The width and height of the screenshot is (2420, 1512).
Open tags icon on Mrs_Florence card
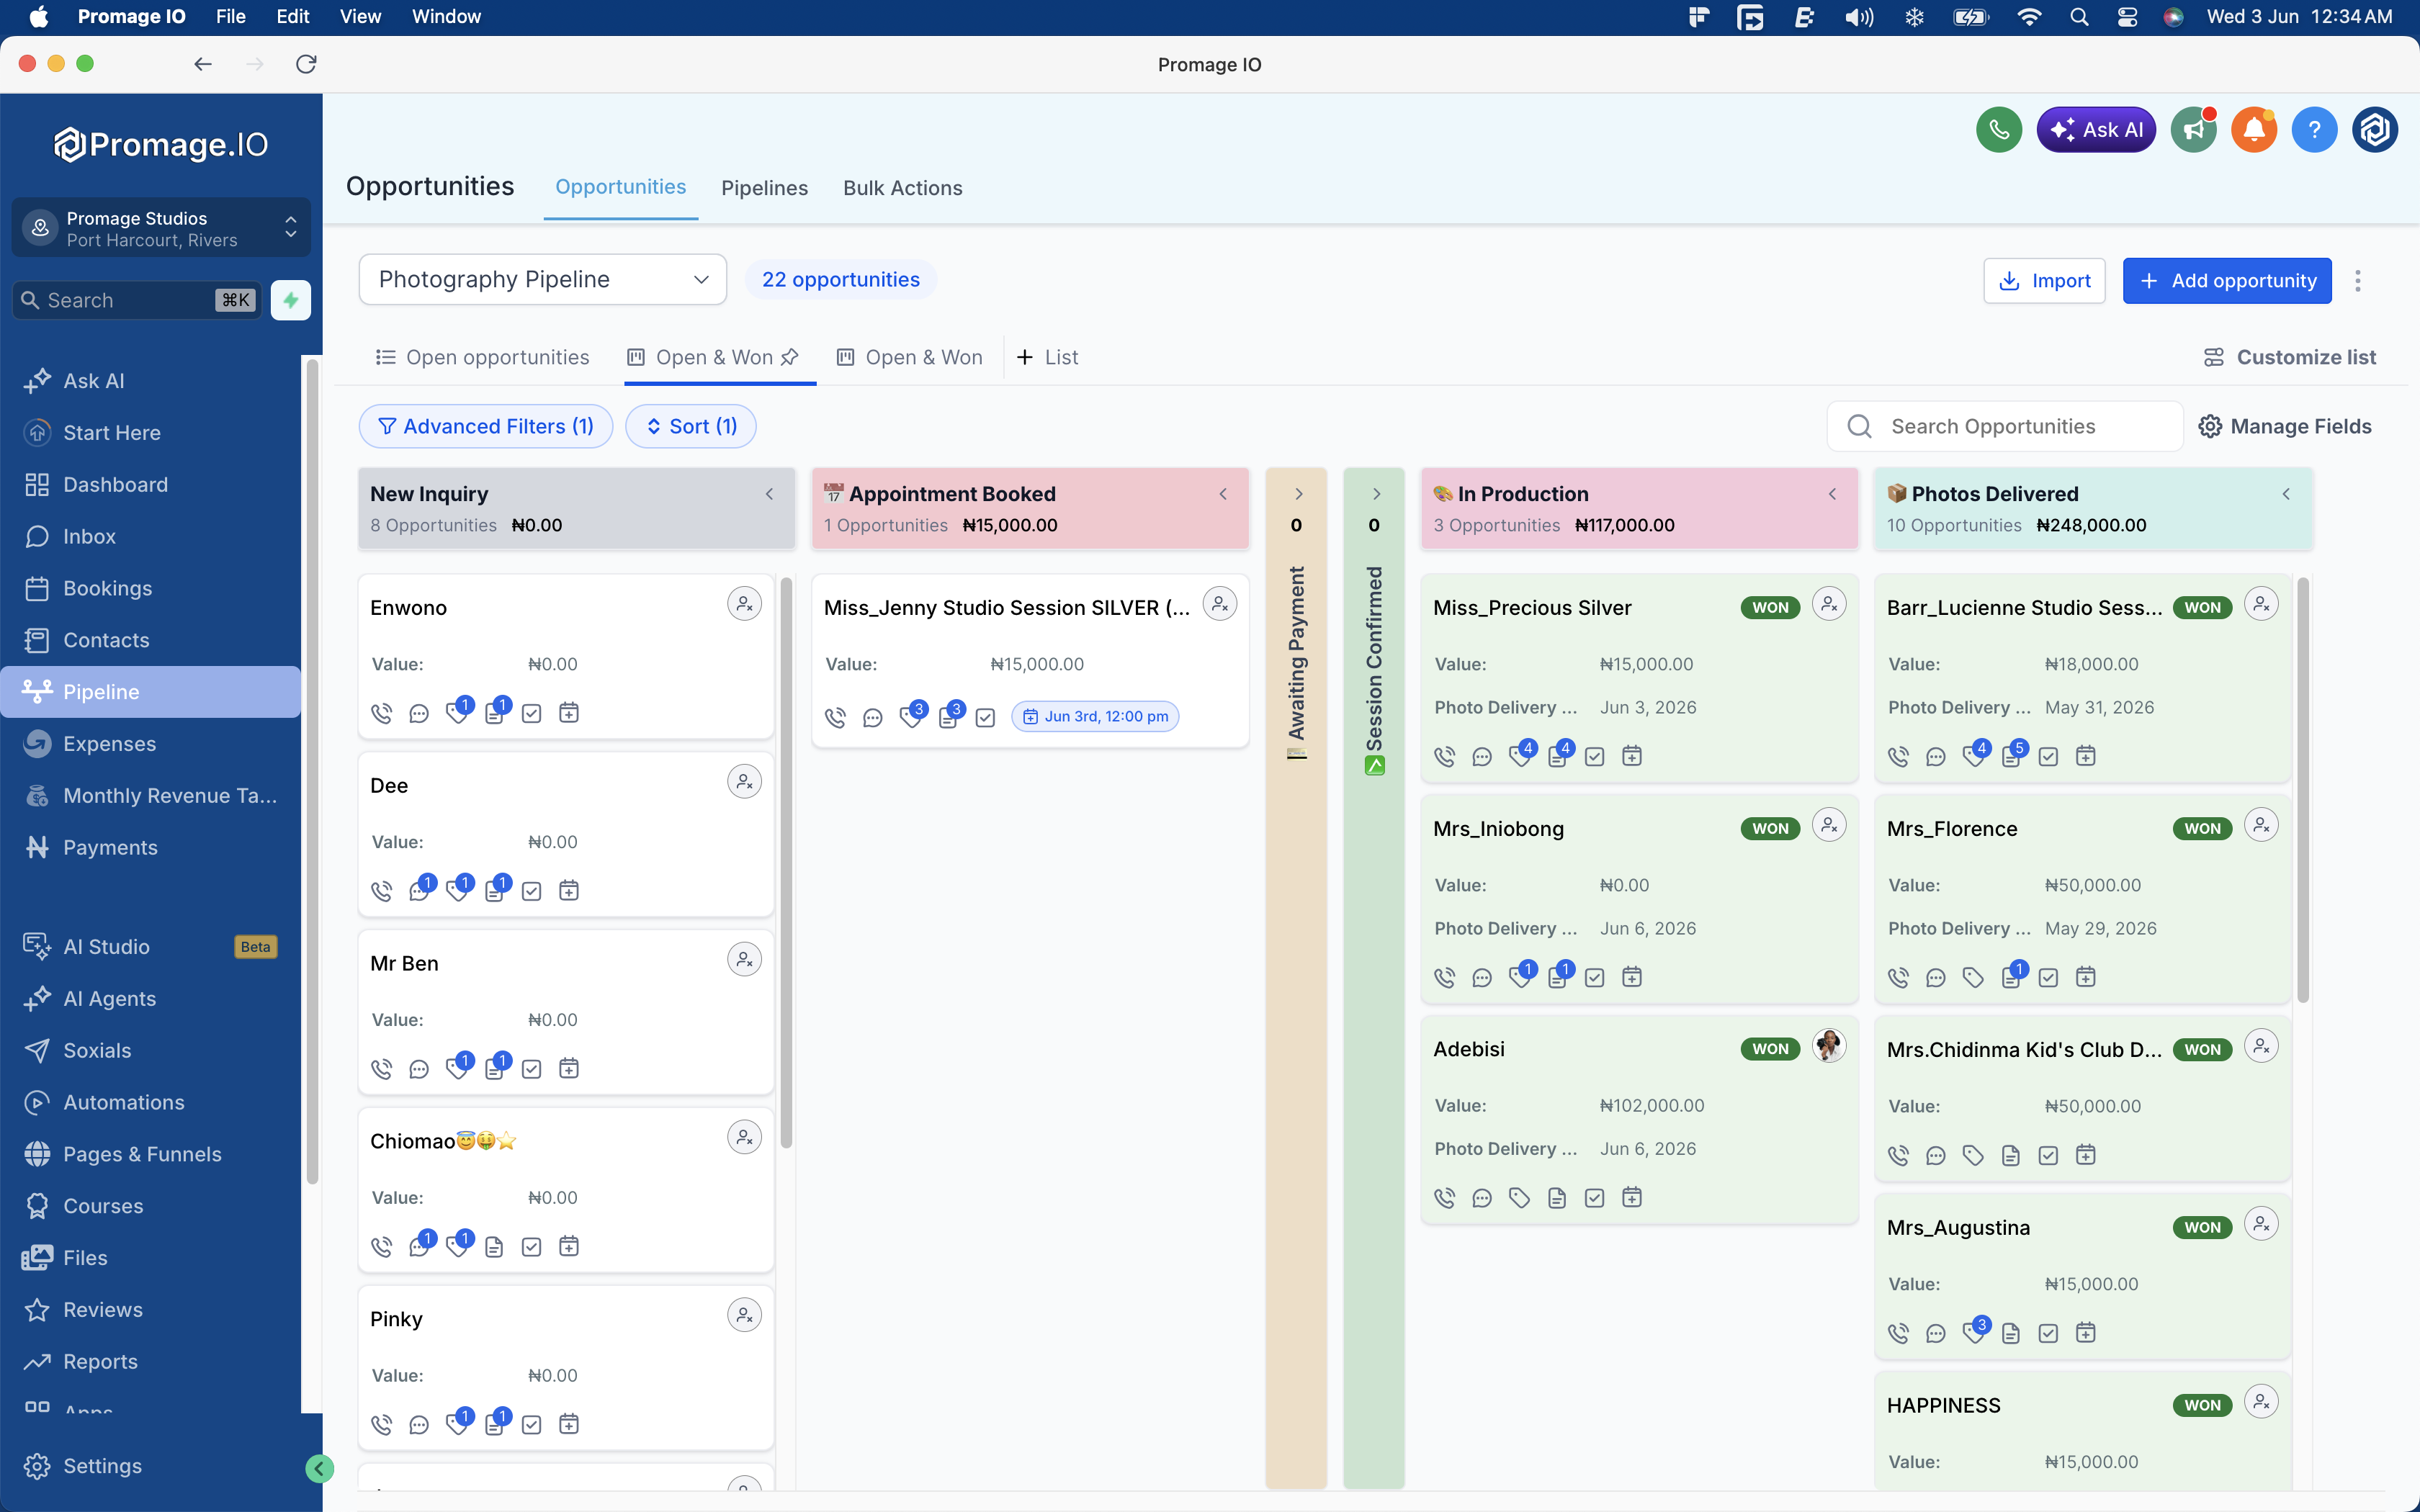click(x=1973, y=977)
